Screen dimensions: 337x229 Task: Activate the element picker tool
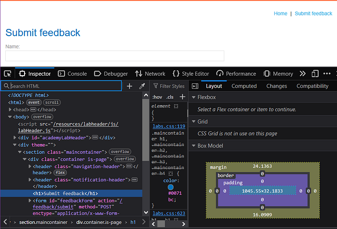[8, 74]
